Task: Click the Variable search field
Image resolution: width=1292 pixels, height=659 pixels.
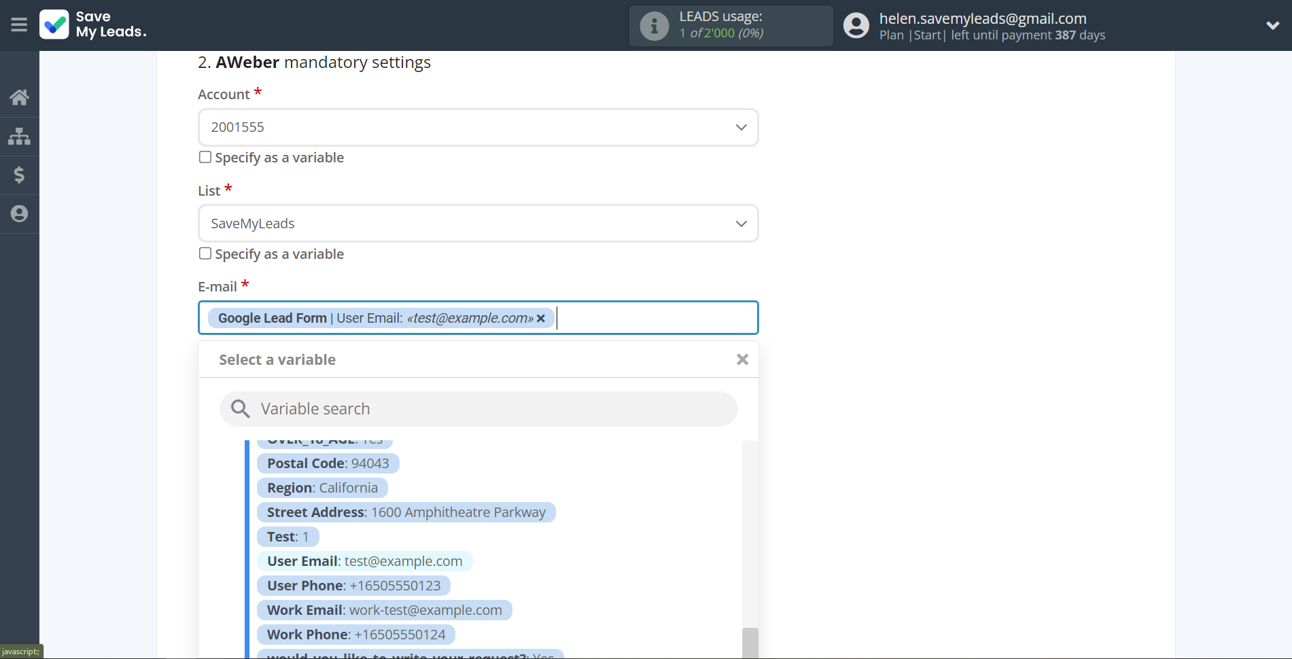Action: click(478, 409)
